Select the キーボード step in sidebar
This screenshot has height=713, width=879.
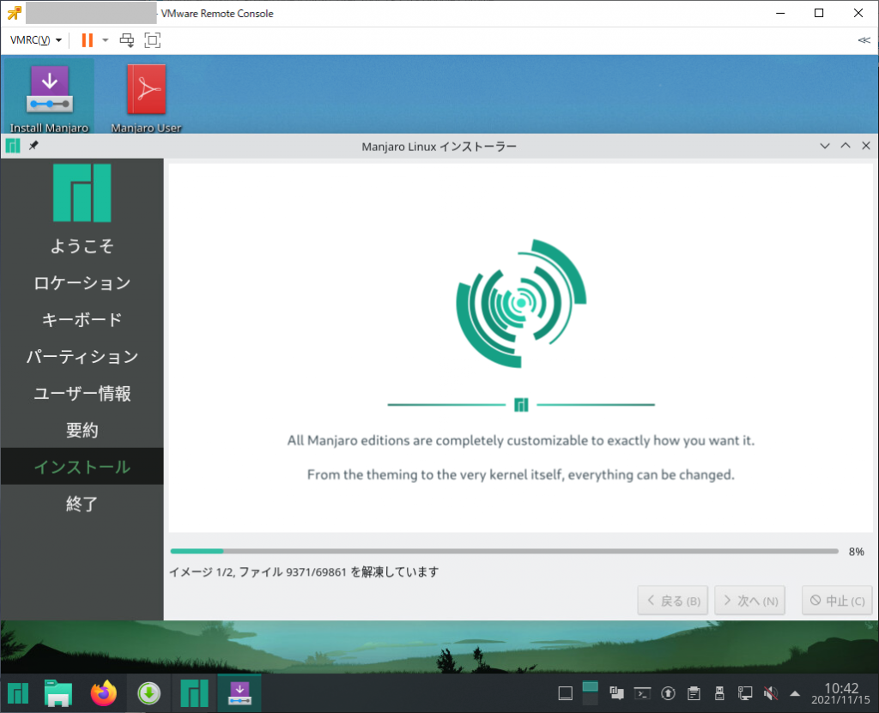coord(82,319)
